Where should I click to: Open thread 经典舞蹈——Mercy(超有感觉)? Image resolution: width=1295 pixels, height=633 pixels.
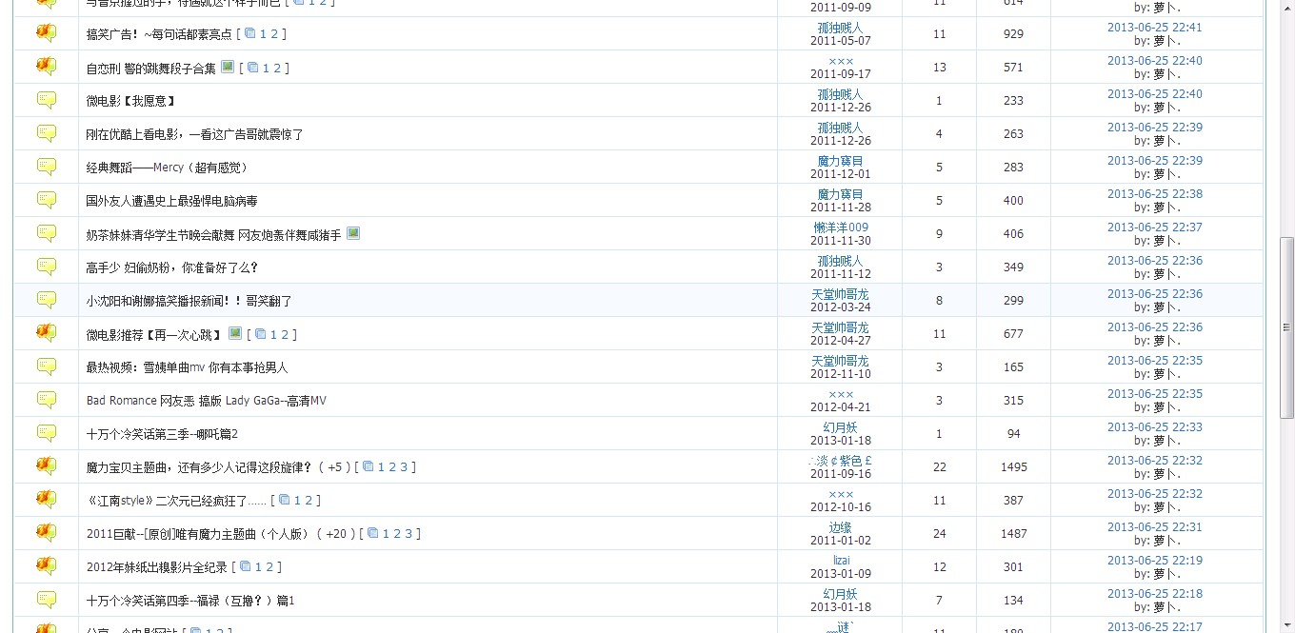pyautogui.click(x=167, y=168)
